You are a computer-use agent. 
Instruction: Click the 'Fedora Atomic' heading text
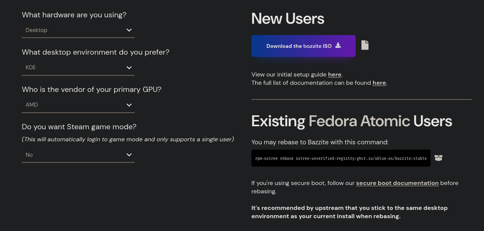(x=359, y=121)
